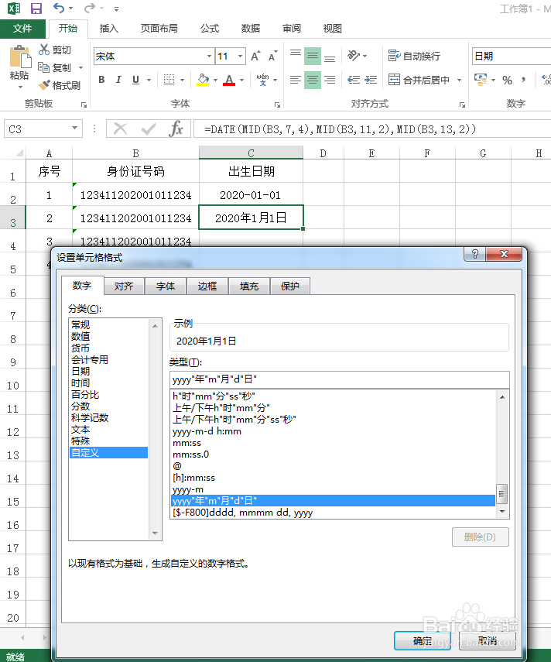Apply comma style number format

(x=524, y=80)
